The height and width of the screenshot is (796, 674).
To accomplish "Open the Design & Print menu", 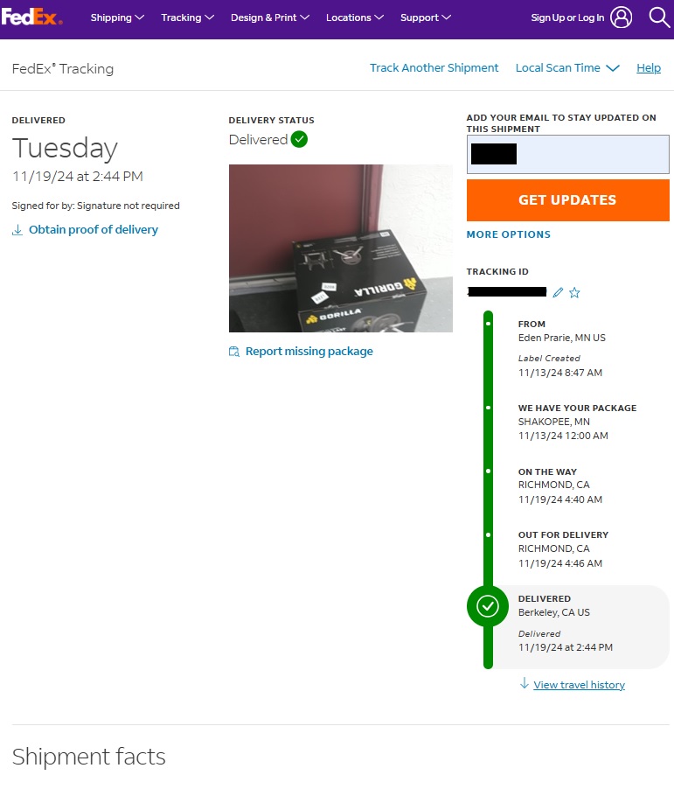I will coord(270,17).
